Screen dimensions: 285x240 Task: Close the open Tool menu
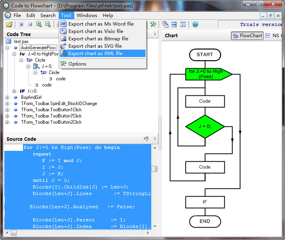[66, 16]
